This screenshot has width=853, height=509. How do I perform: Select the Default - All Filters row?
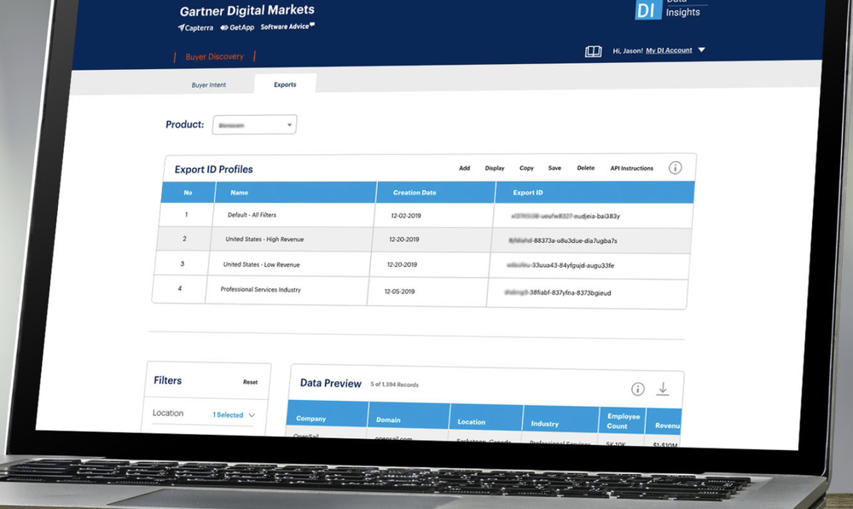pos(426,216)
